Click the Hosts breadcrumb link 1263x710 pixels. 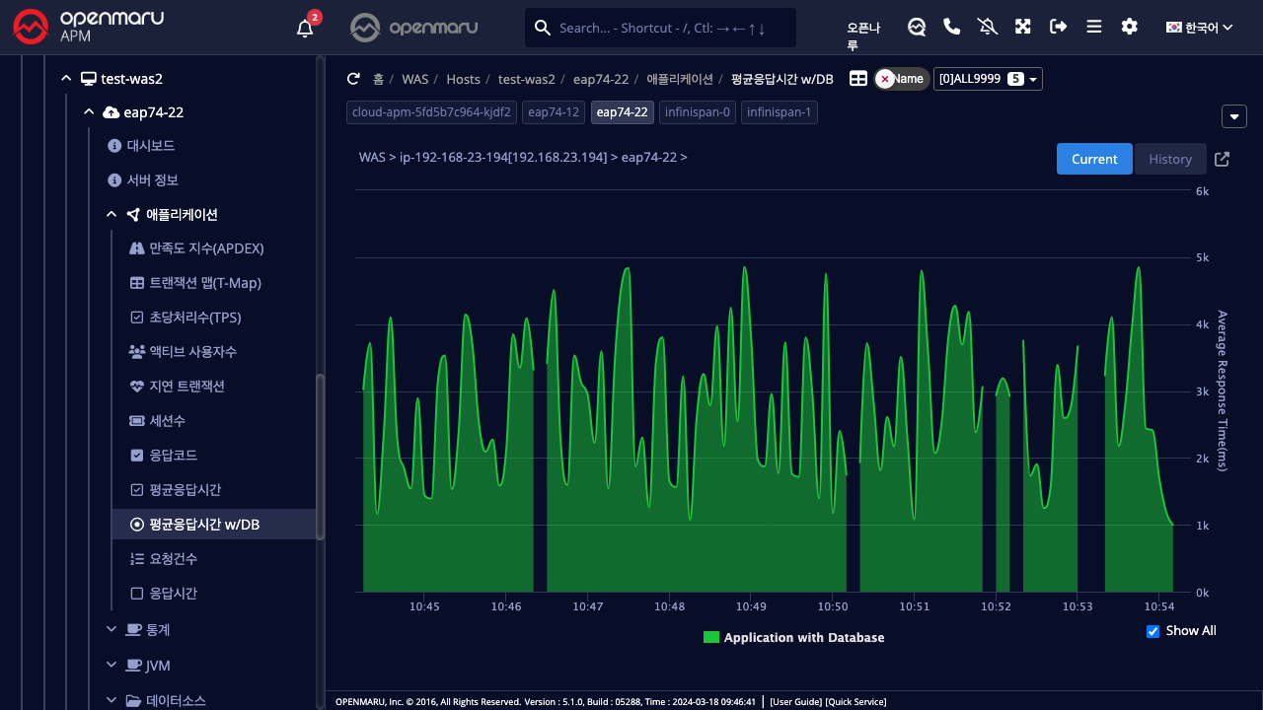pyautogui.click(x=463, y=79)
